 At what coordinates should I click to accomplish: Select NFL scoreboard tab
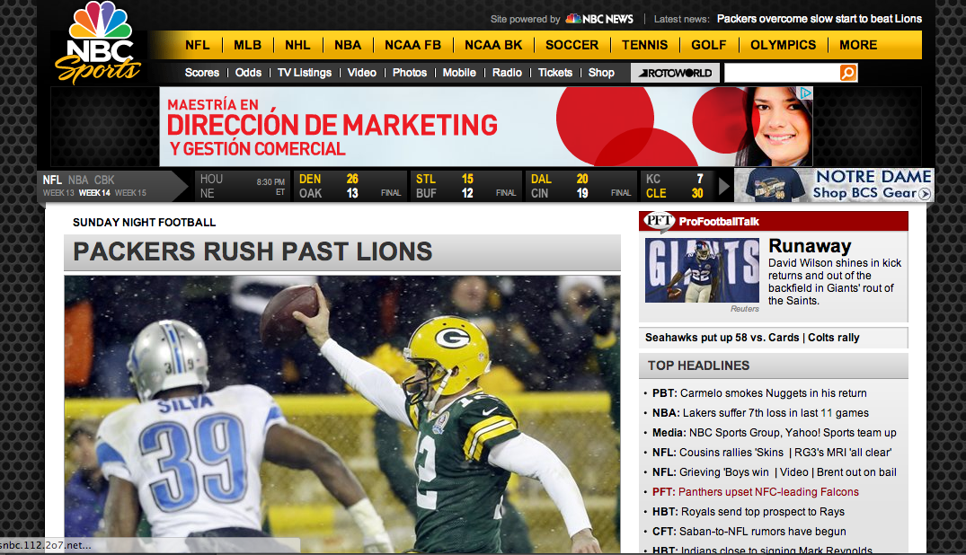(52, 180)
